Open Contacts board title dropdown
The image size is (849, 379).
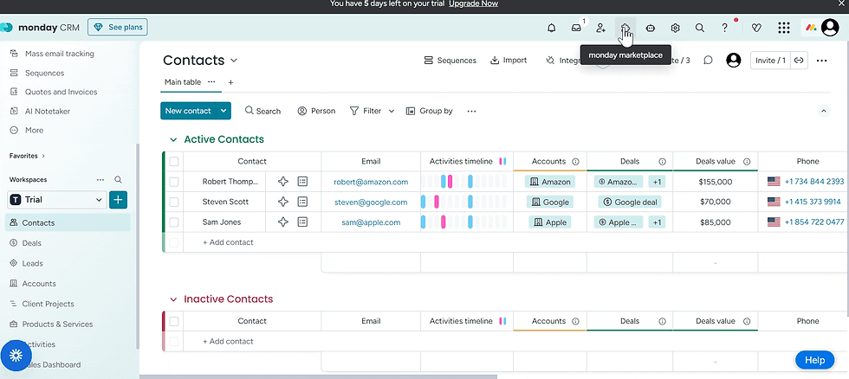[234, 61]
